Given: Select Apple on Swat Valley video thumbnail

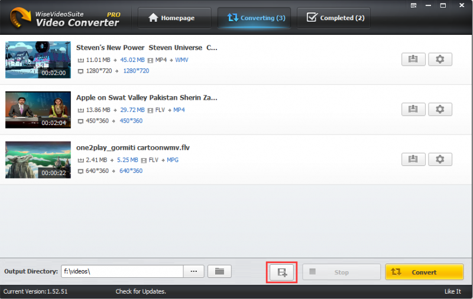Looking at the screenshot, I should (x=38, y=110).
